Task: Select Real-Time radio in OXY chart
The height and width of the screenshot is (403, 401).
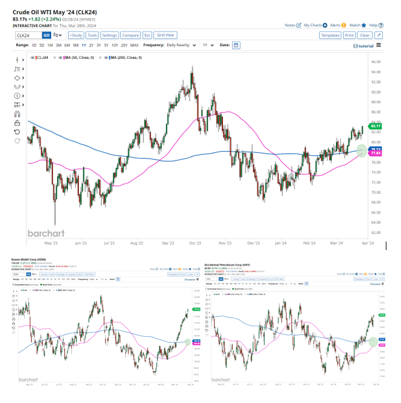Action: coord(233,289)
